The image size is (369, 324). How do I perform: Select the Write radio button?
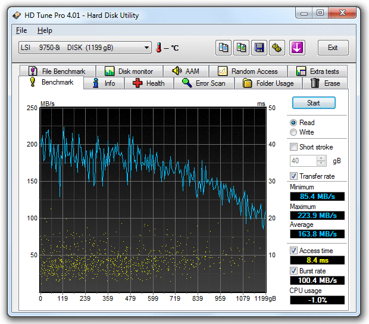[293, 132]
